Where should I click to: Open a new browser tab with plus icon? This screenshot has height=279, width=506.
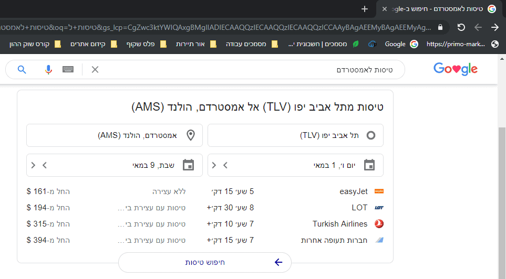coord(364,9)
